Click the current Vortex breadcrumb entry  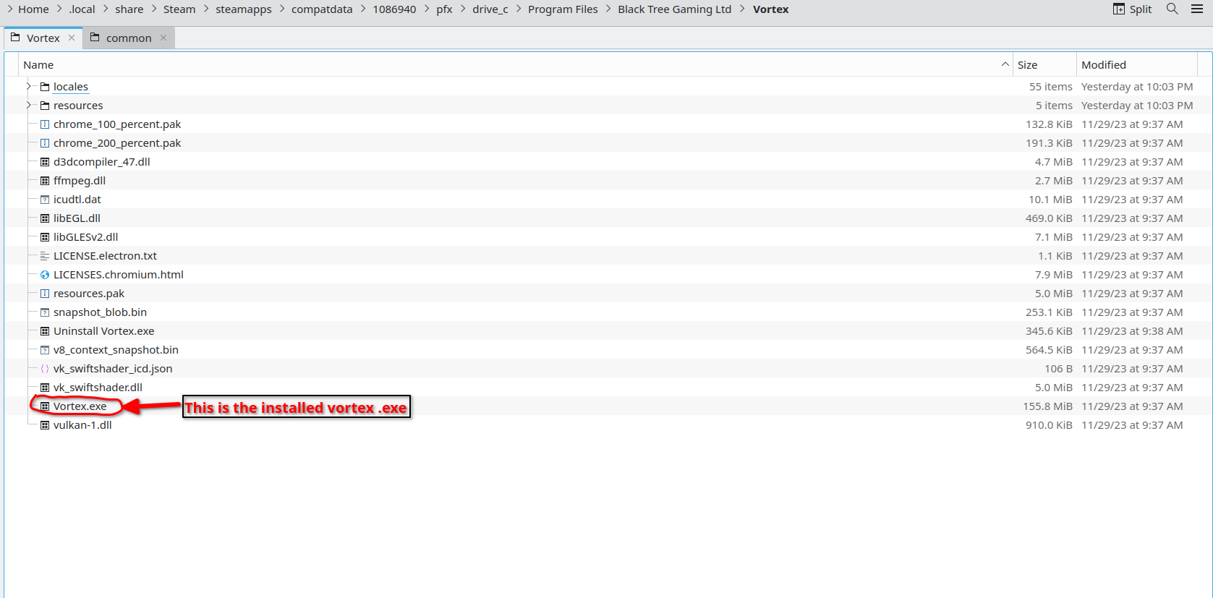[x=770, y=9]
